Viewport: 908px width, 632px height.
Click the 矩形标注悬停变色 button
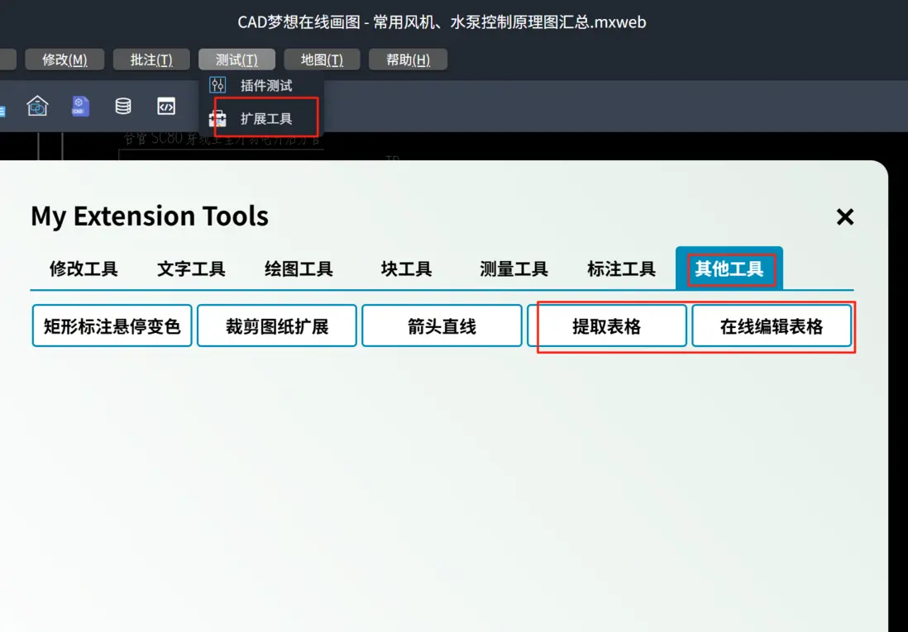(112, 326)
